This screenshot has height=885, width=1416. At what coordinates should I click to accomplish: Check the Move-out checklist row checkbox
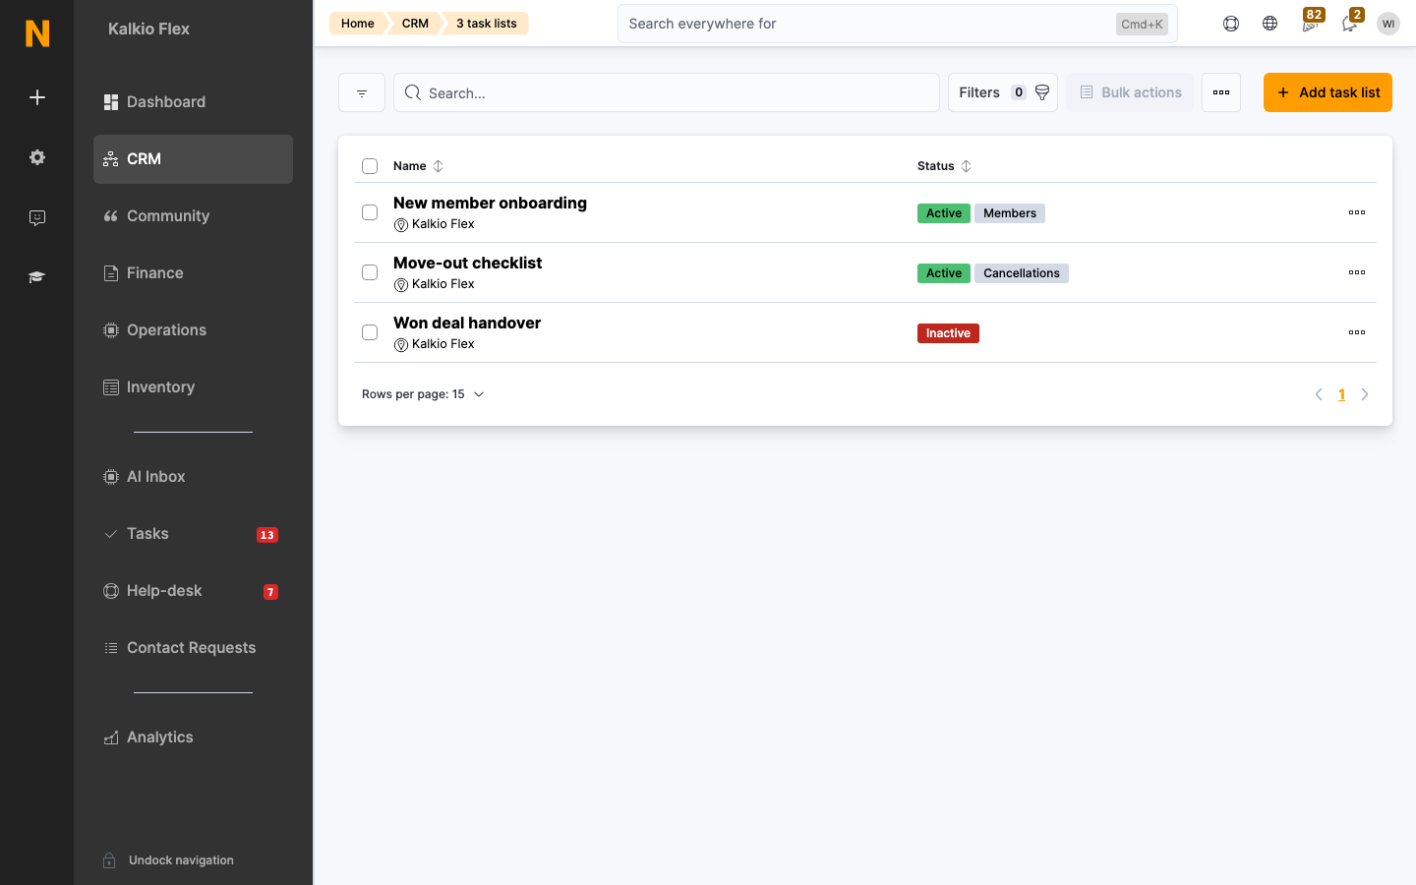point(370,272)
